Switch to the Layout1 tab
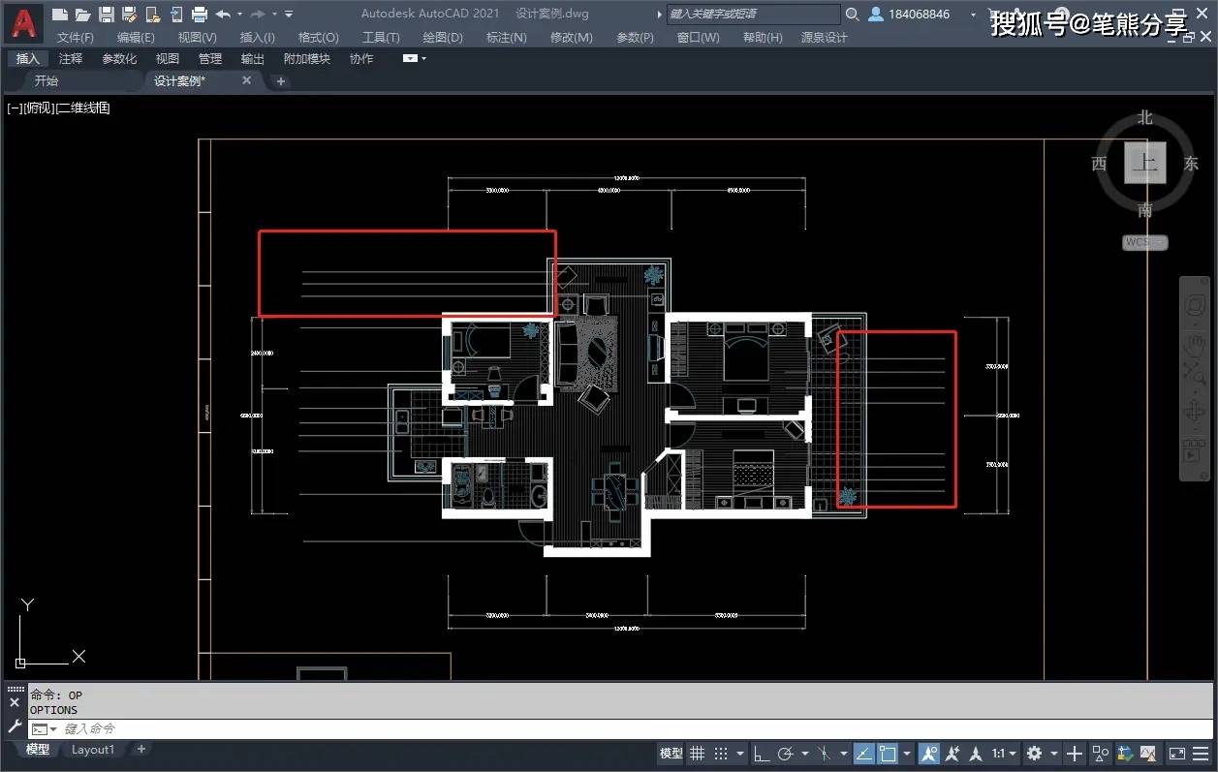The width and height of the screenshot is (1218, 772). 93,750
